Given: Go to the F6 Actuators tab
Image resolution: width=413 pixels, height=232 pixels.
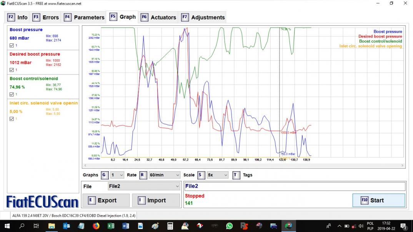Looking at the screenshot, I should click(x=158, y=17).
